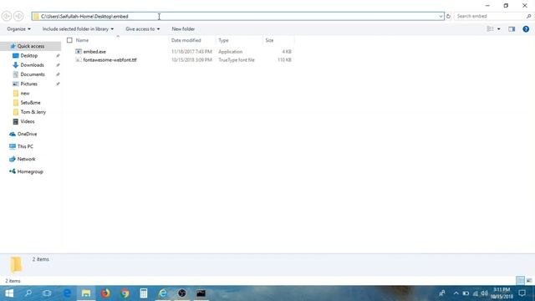
Task: Sort files by Size column
Action: tap(269, 40)
